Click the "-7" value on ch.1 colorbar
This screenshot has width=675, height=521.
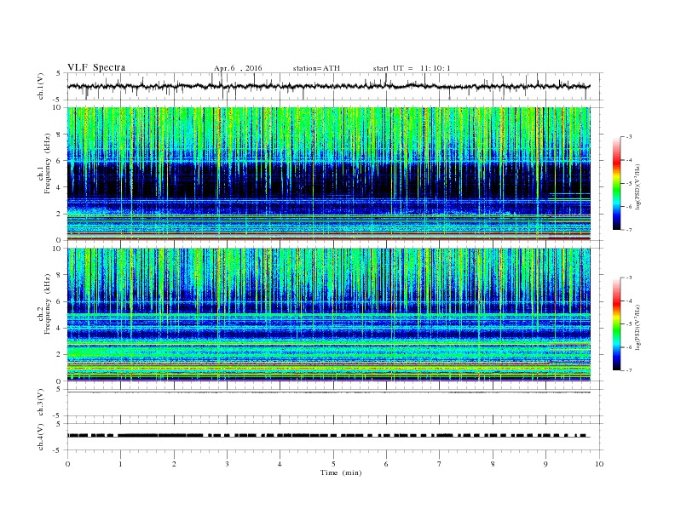[x=629, y=230]
